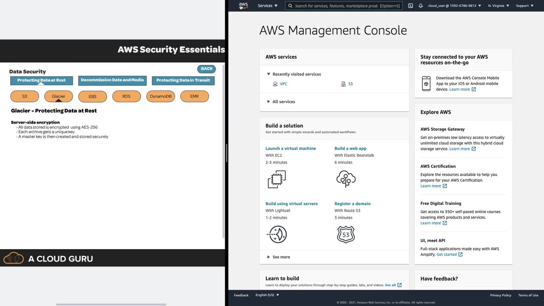Open the Support menu
Viewport: 544px width, 306px height.
pyautogui.click(x=524, y=6)
